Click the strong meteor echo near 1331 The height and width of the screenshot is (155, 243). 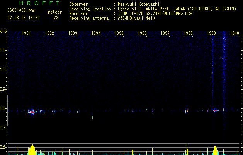pyautogui.click(x=32, y=112)
